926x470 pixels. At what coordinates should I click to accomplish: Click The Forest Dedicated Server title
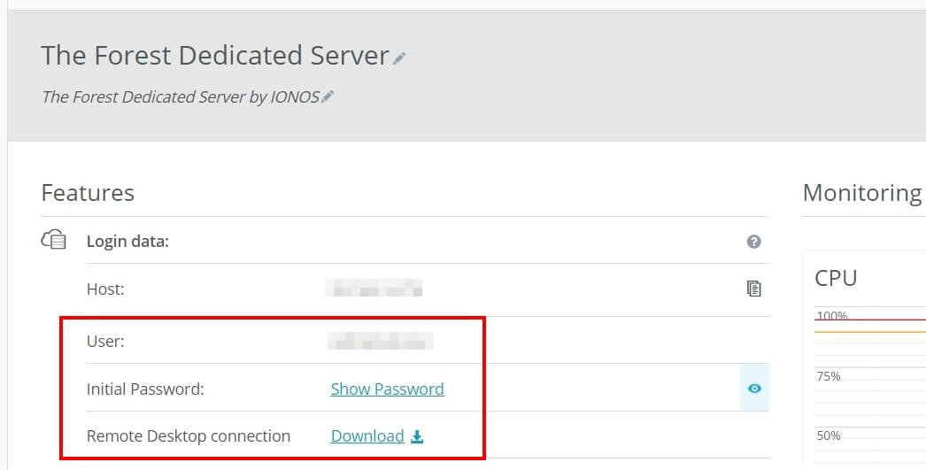click(215, 56)
